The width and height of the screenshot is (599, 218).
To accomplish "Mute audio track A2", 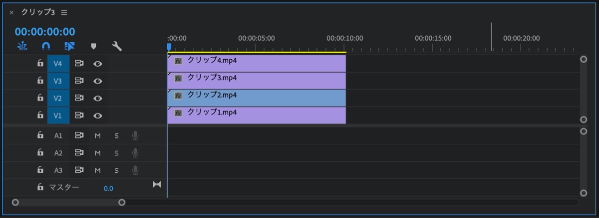I will pos(98,153).
